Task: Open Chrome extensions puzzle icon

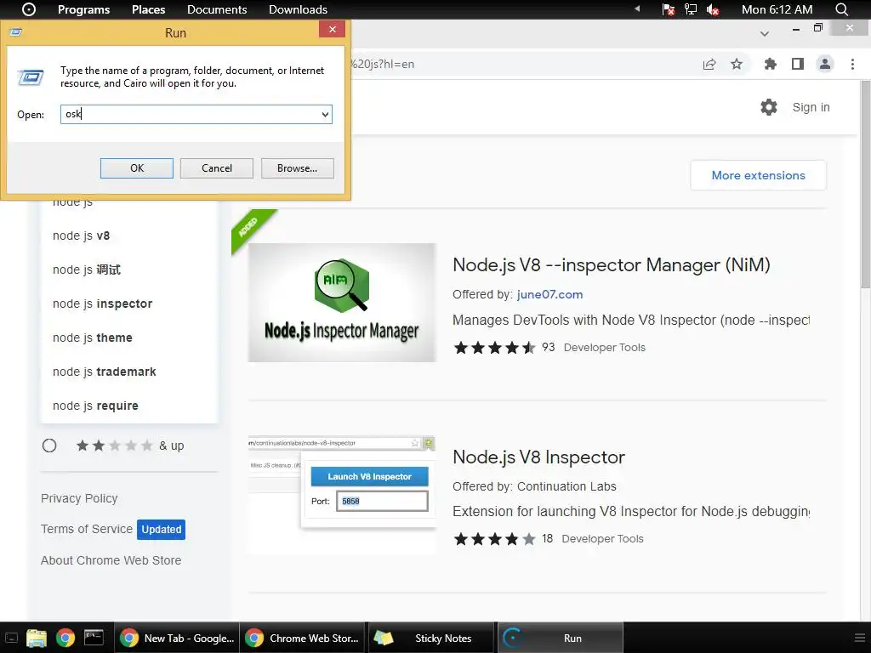Action: 770,64
